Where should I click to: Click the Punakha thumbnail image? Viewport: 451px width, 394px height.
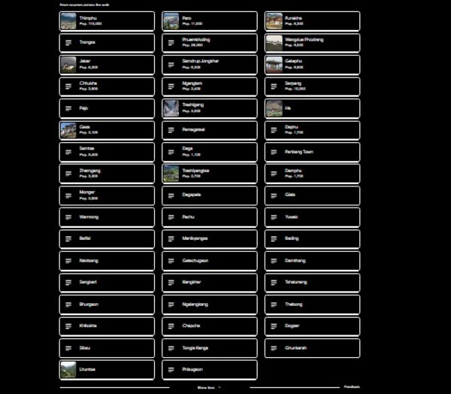(x=274, y=21)
